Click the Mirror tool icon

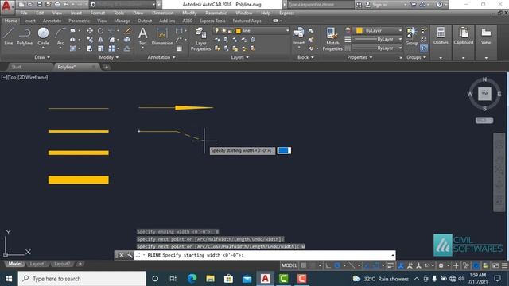click(101, 40)
